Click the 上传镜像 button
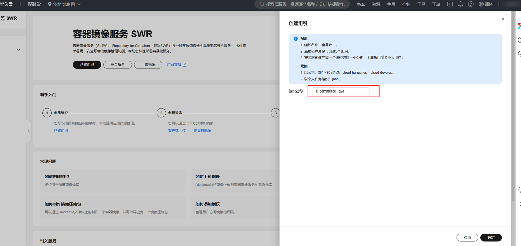 click(148, 65)
